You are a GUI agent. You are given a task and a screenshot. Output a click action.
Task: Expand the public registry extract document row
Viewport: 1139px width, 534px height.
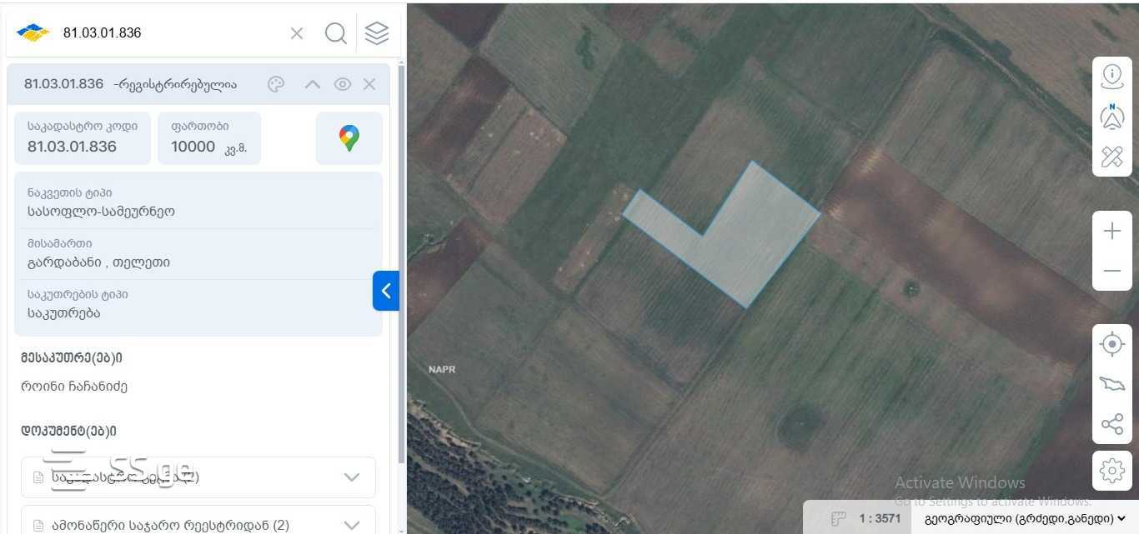tap(352, 525)
